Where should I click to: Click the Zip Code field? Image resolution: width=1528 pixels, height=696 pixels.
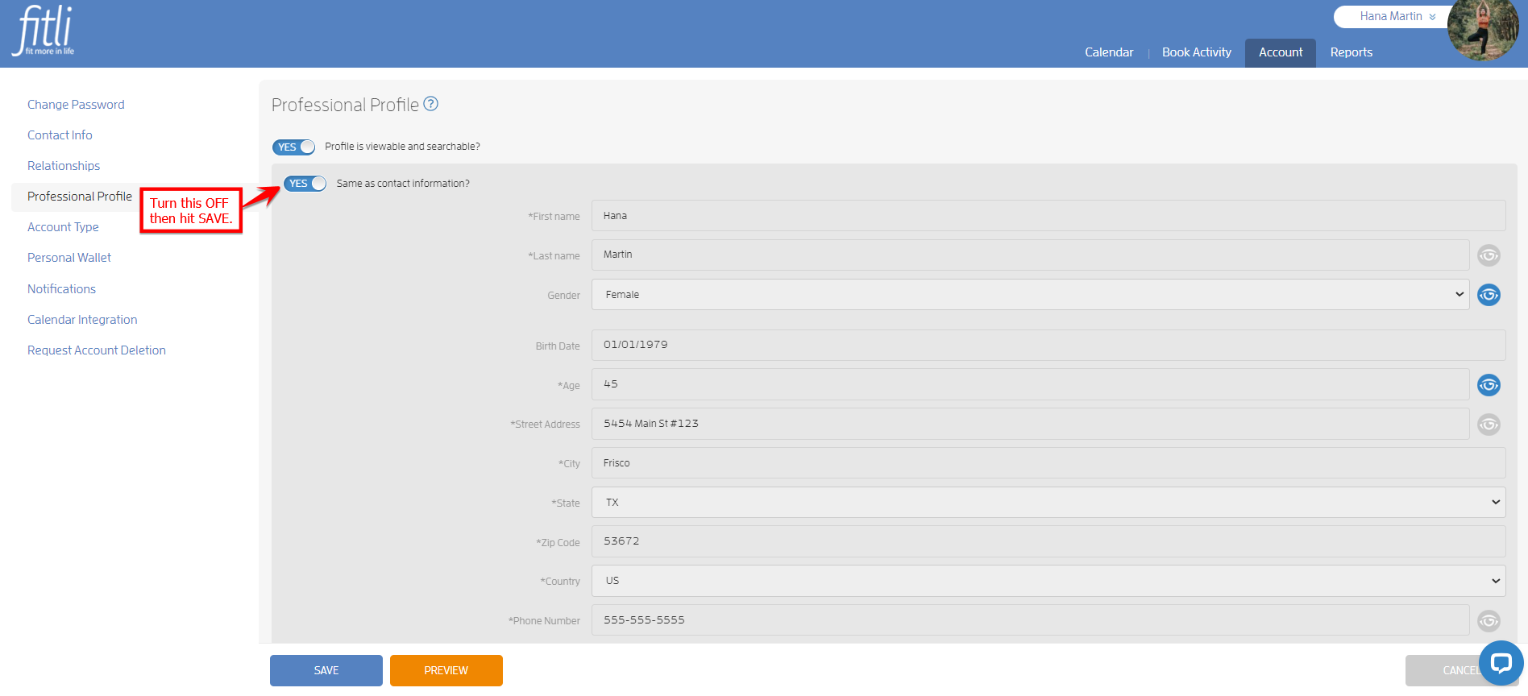[x=1048, y=541]
